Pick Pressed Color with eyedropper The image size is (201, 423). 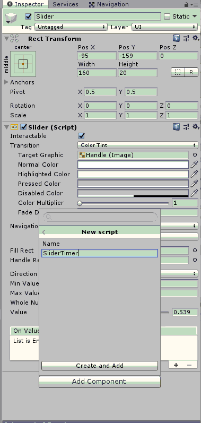click(194, 184)
